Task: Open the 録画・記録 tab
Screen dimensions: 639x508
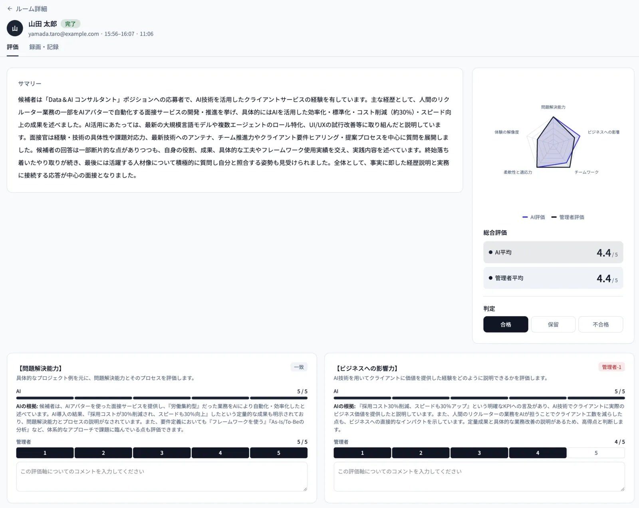Action: coord(44,47)
